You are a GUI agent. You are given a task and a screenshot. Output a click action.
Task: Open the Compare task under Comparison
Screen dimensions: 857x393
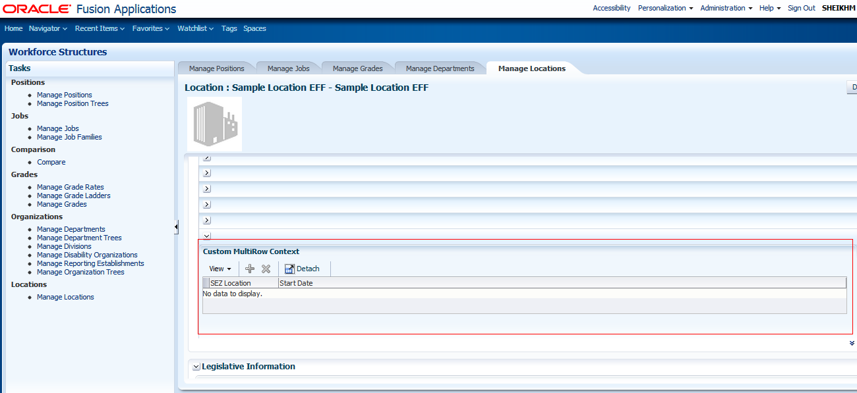(51, 161)
